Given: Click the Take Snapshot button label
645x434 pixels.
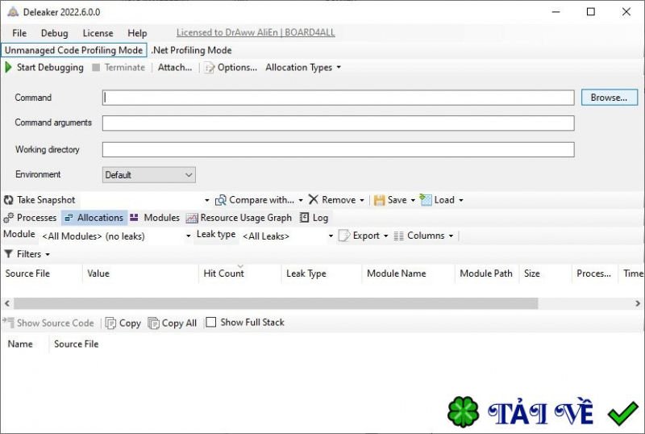Looking at the screenshot, I should pos(46,200).
